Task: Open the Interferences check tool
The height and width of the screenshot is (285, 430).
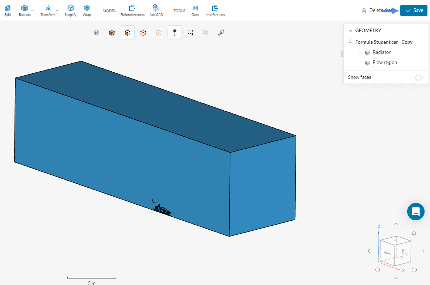Action: [215, 10]
